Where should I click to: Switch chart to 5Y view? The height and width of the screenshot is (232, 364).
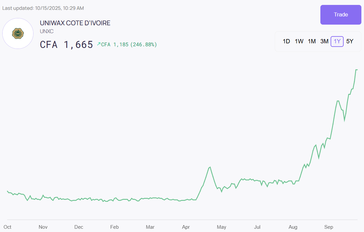[x=350, y=41]
